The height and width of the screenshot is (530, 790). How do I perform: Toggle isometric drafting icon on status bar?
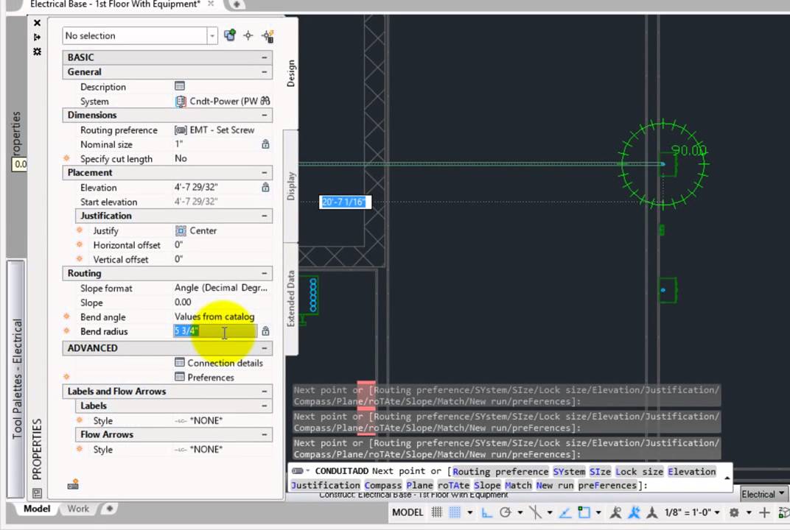click(536, 512)
